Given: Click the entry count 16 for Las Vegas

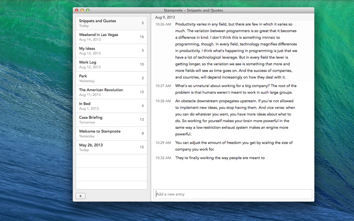Looking at the screenshot, I should pyautogui.click(x=142, y=37).
